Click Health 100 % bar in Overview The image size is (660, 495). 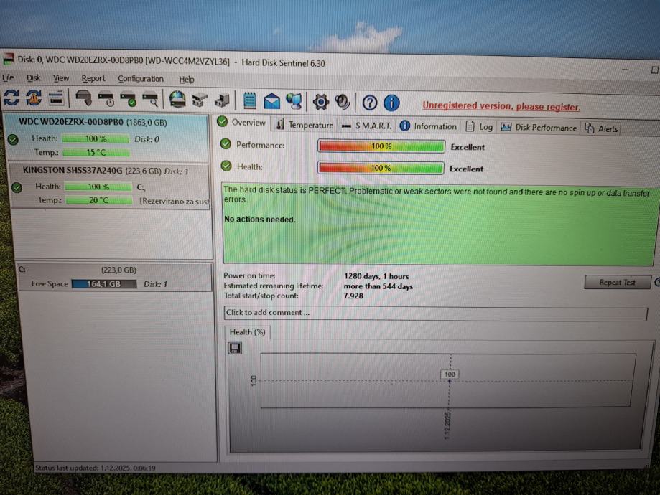[381, 168]
